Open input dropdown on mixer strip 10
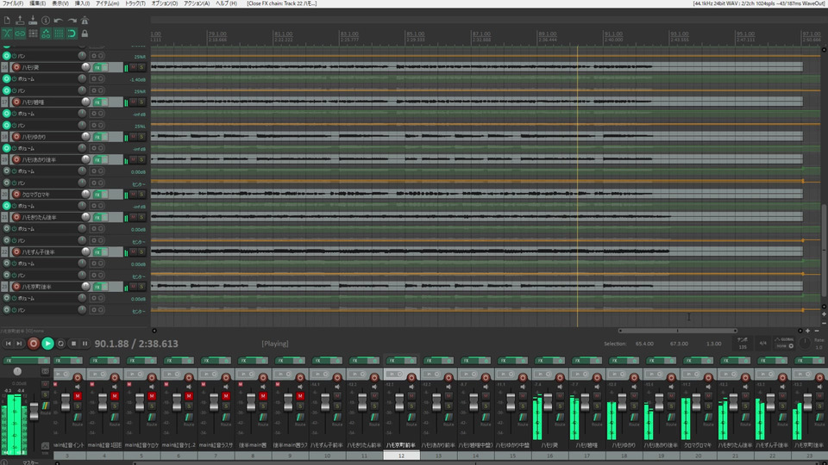The height and width of the screenshot is (465, 828). coord(322,375)
